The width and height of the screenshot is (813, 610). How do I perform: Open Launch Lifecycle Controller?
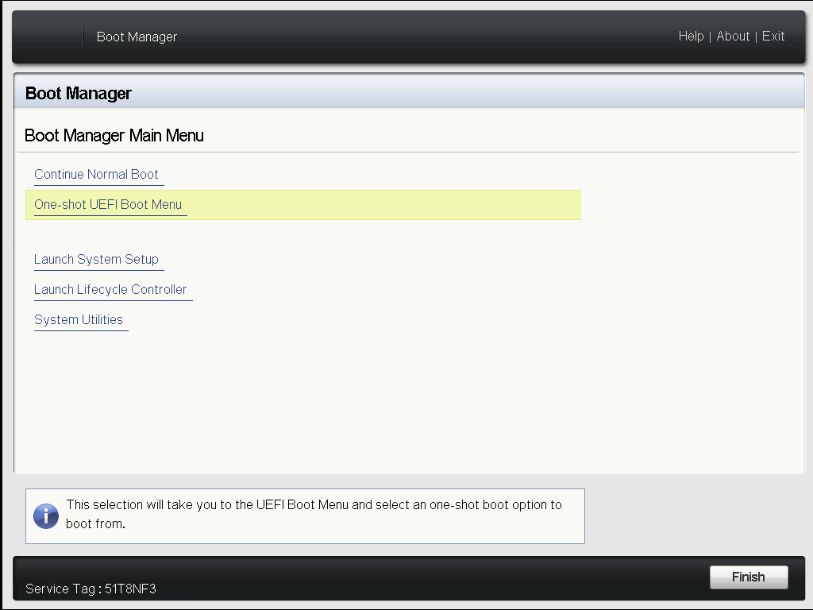click(x=110, y=289)
